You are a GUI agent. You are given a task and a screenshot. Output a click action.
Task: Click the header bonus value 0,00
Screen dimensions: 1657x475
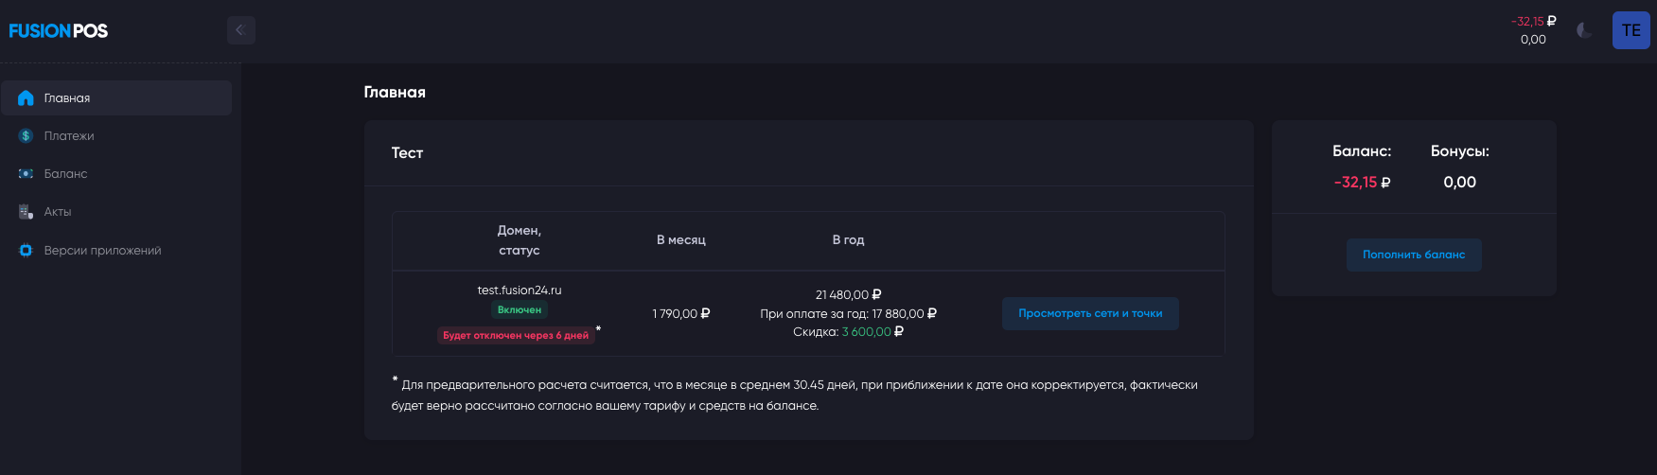coord(1533,40)
